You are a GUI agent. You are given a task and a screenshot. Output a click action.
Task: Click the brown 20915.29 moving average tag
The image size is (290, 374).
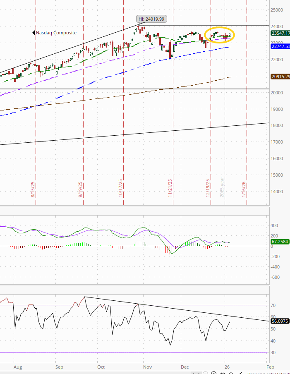280,77
